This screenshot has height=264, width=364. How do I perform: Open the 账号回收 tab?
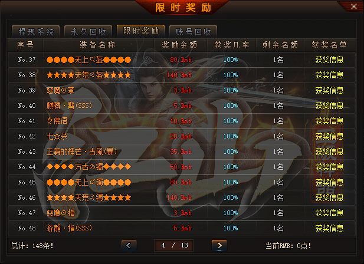pos(193,32)
